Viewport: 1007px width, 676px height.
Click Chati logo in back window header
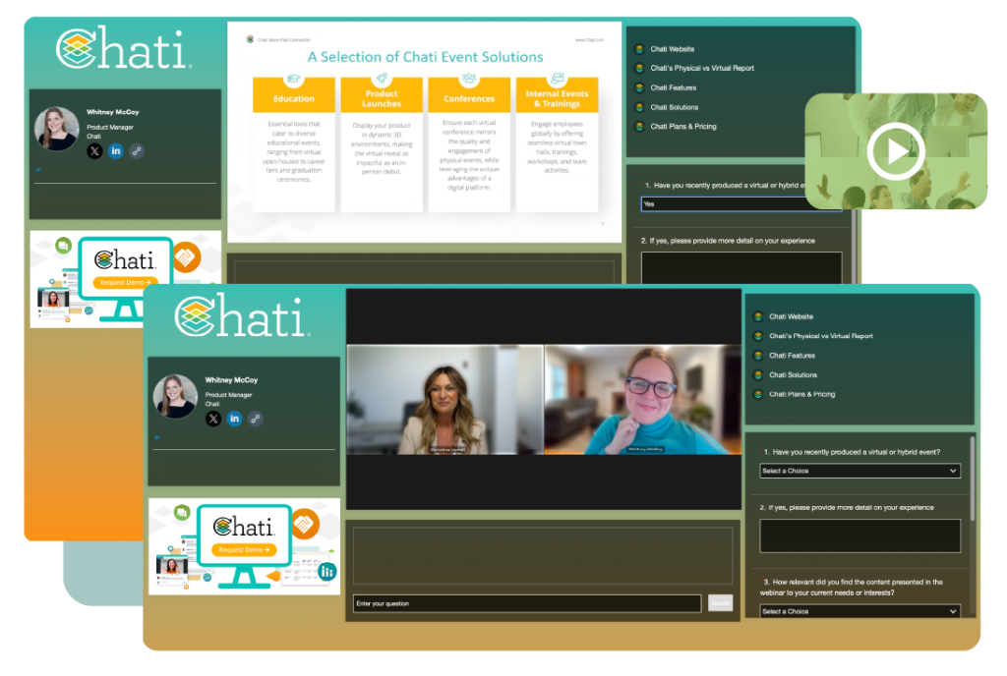[123, 49]
